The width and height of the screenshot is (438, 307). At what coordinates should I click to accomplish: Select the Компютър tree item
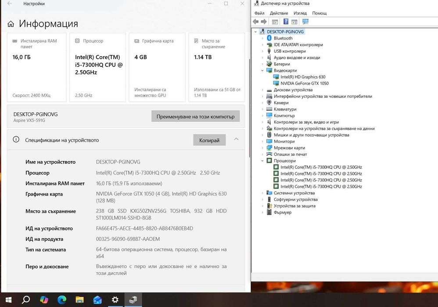point(284,115)
